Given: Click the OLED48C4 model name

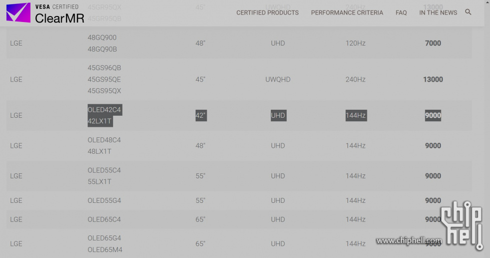Looking at the screenshot, I should [x=104, y=140].
